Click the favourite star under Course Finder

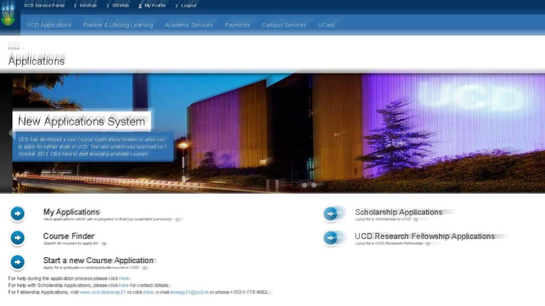103,244
